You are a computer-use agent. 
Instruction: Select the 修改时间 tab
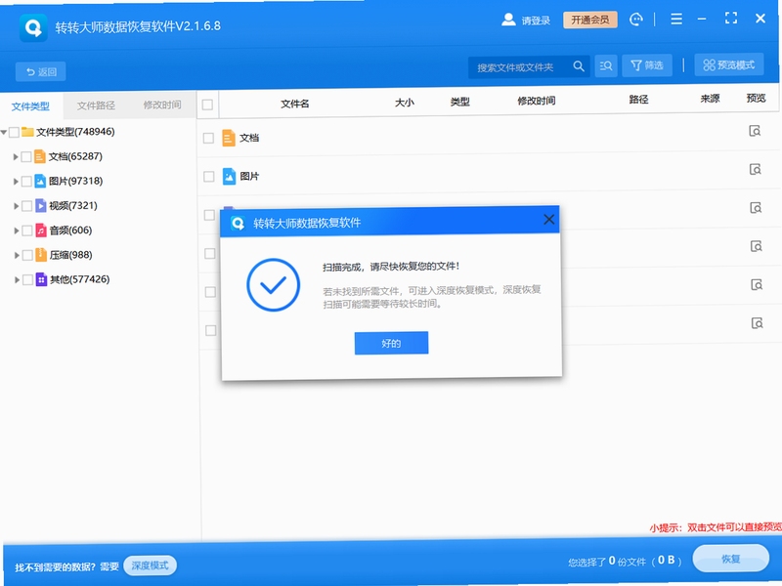[x=162, y=105]
